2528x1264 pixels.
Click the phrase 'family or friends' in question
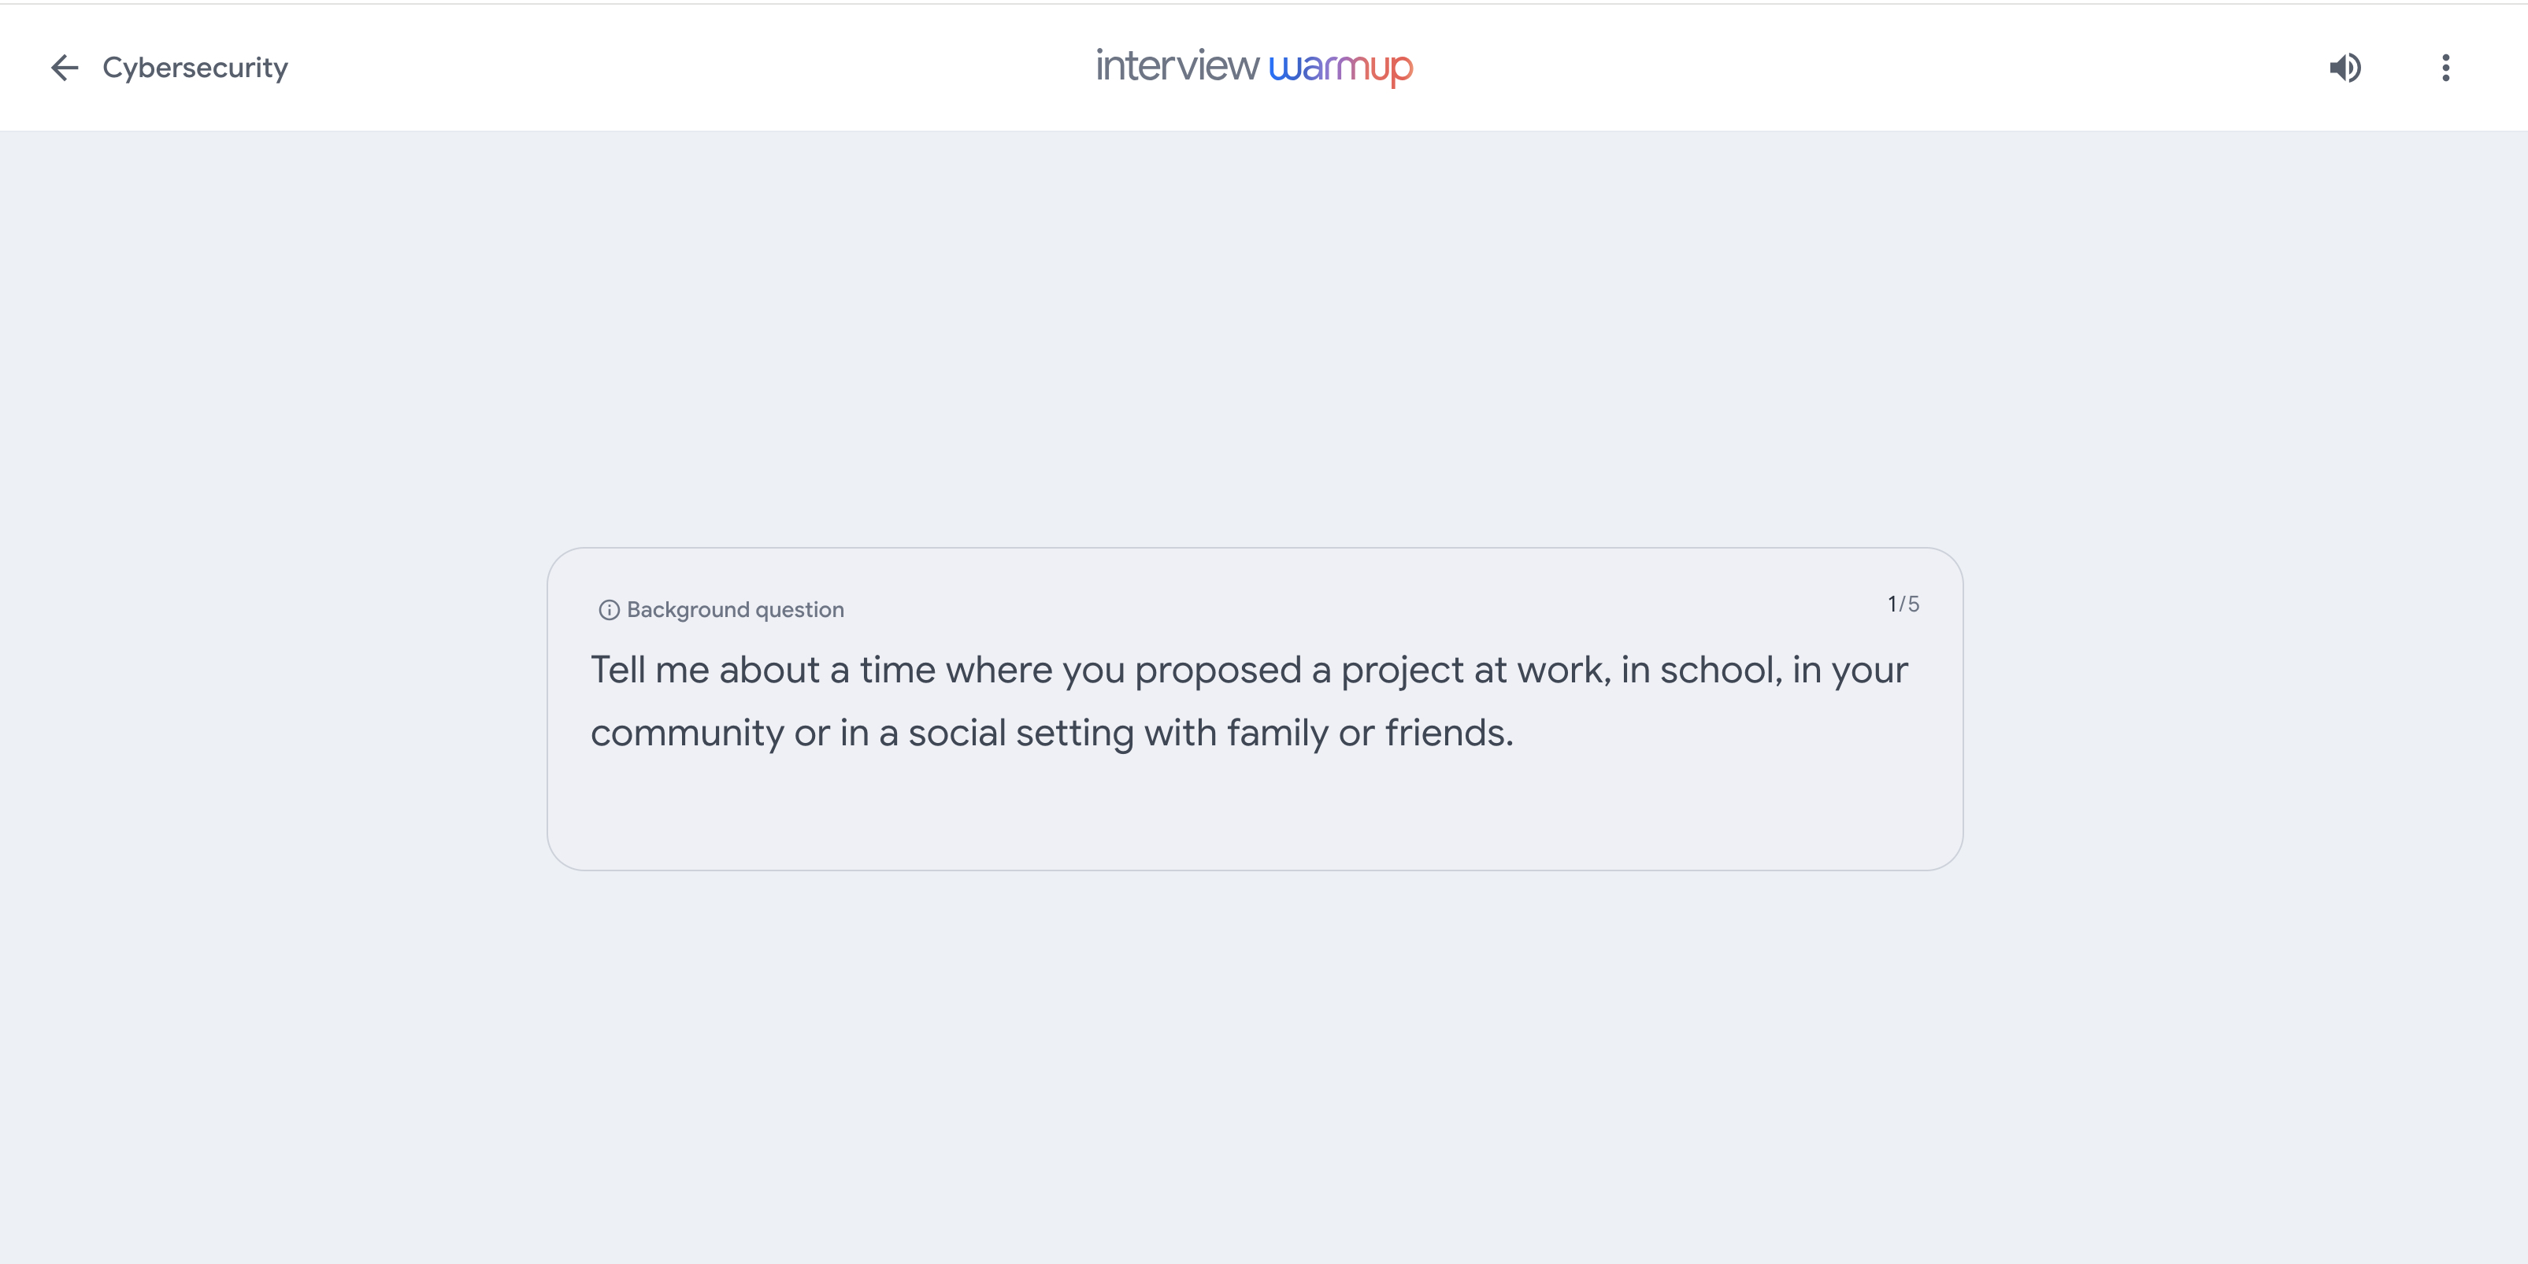(x=1369, y=733)
